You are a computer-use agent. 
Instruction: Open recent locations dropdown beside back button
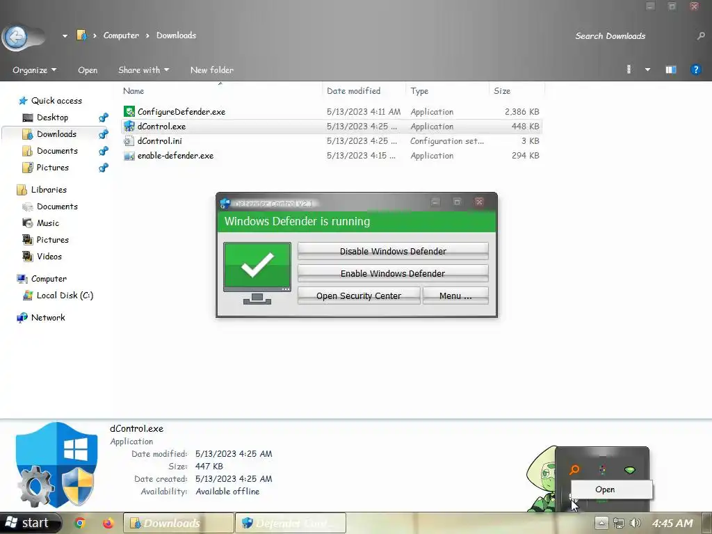coord(65,36)
